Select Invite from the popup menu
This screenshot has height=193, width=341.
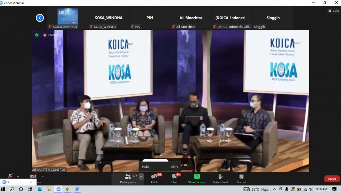click(x=146, y=167)
